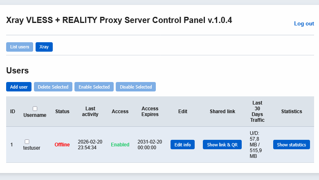Check the testuser row checkbox
Screen dimensions: 319x180
tap(27, 141)
